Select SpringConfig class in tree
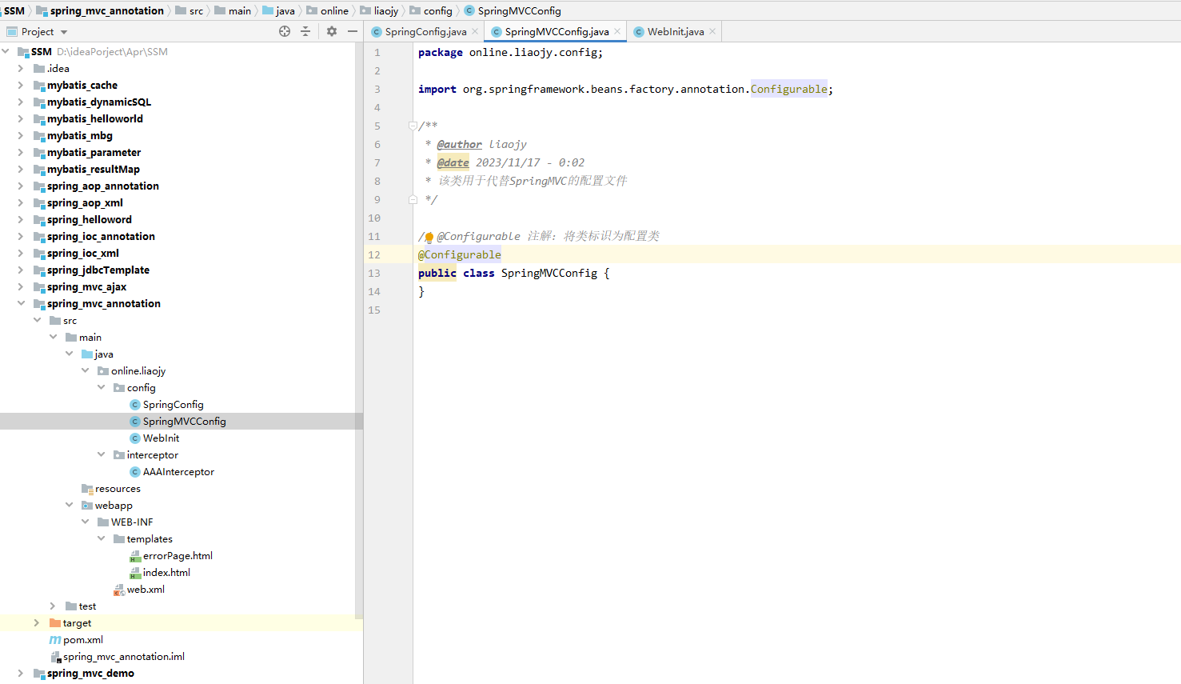 click(x=173, y=405)
